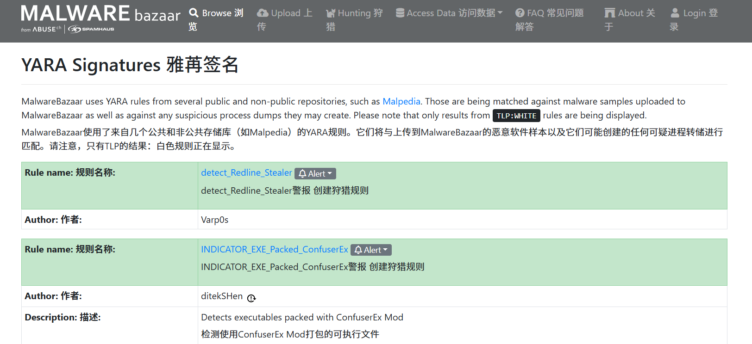Viewport: 752px width, 344px height.
Task: Open the About menu item
Action: point(630,19)
